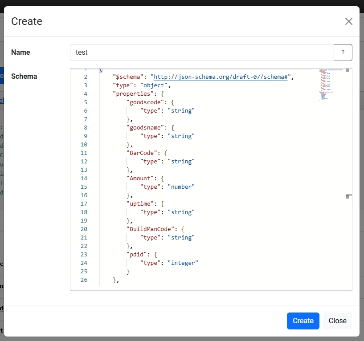
Task: Click the "properties" key on line 4
Action: coord(133,94)
